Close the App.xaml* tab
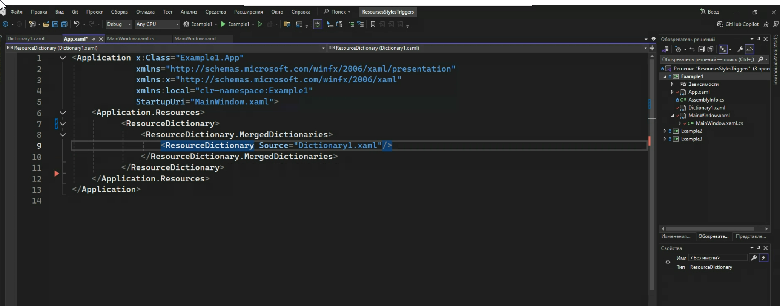 point(101,39)
